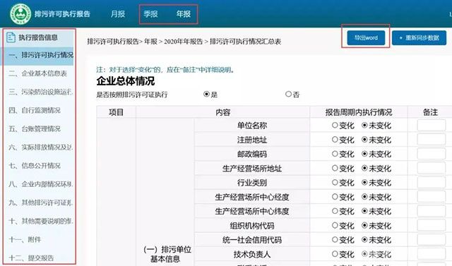
Task: Open 四、自行监测情况 in sidebar
Action: [35, 110]
